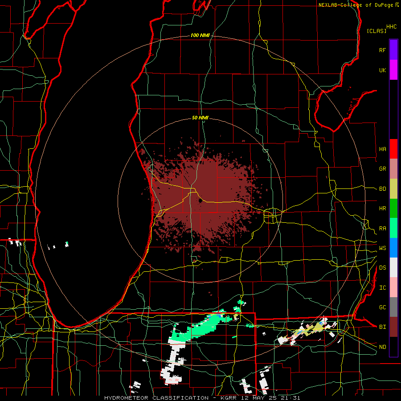Click the "21:31" timestamp in caption

click(290, 398)
